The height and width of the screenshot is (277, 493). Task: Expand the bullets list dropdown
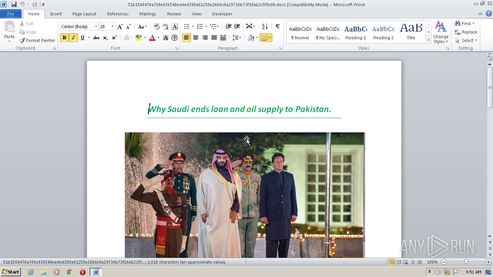point(193,27)
